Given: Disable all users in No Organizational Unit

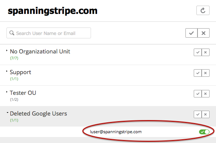Looking at the screenshot, I should (205, 52).
